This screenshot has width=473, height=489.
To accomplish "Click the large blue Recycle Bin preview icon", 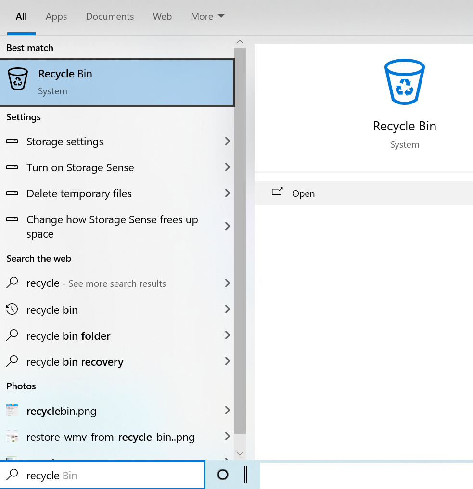I will click(404, 82).
